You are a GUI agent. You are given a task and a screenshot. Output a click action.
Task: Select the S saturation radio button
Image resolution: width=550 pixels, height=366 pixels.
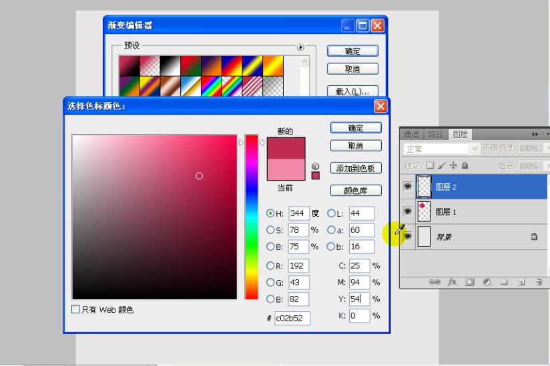click(x=270, y=230)
